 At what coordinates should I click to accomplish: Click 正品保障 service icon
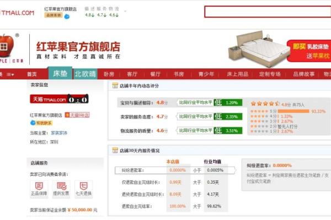[x=39, y=189]
